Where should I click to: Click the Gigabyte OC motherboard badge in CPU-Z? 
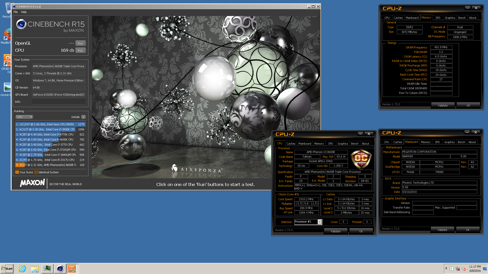tap(361, 159)
